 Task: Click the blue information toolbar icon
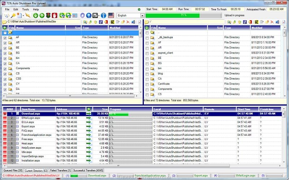[x=103, y=15]
